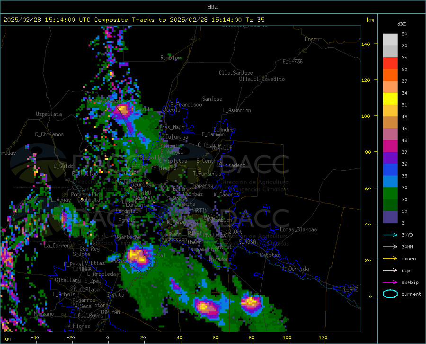Click the 100 tick on the horizontal axis
This screenshot has width=426, height=344.
coord(287,338)
